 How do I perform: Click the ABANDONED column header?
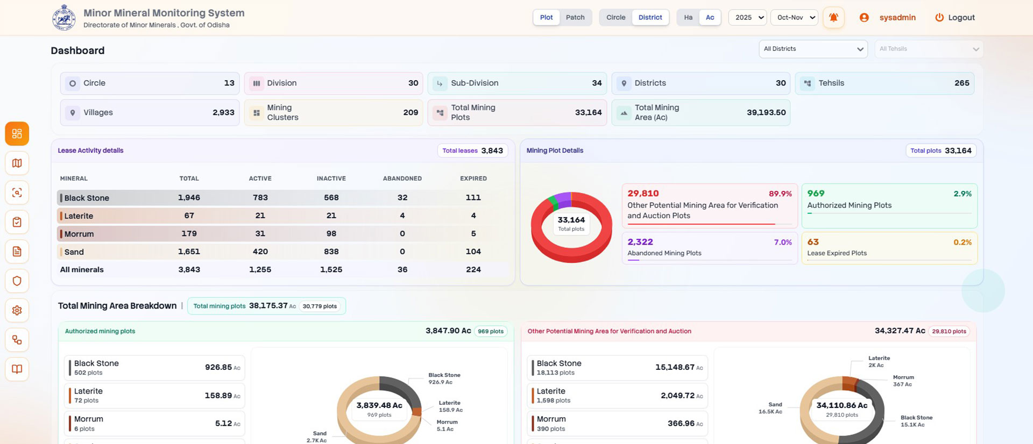pyautogui.click(x=402, y=178)
